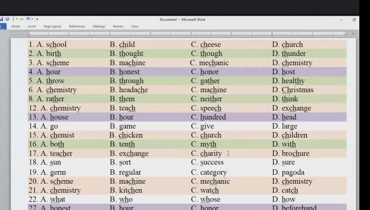Click the word 'Christmas' in row 6

tap(298, 89)
